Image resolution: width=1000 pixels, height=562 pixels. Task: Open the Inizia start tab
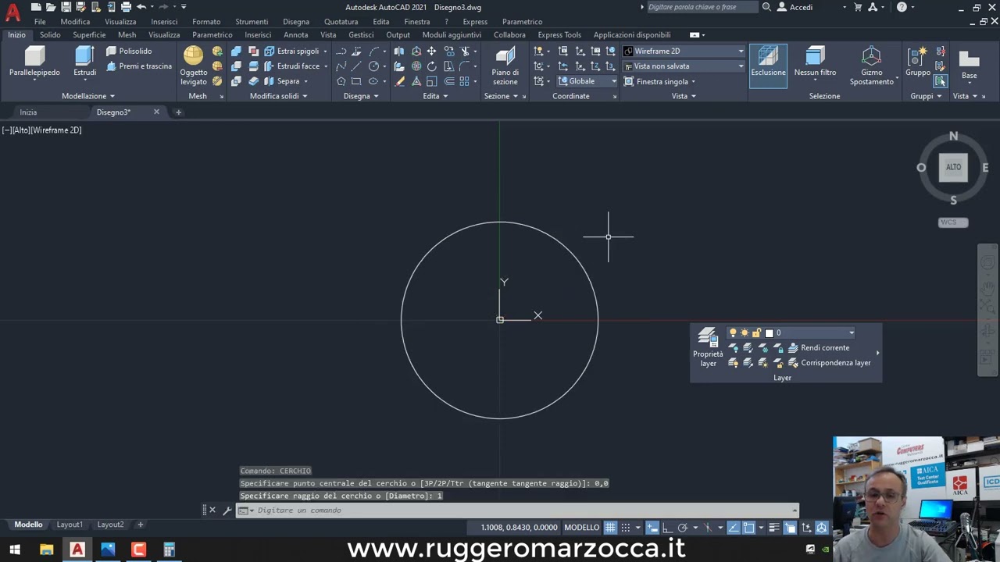coord(28,112)
